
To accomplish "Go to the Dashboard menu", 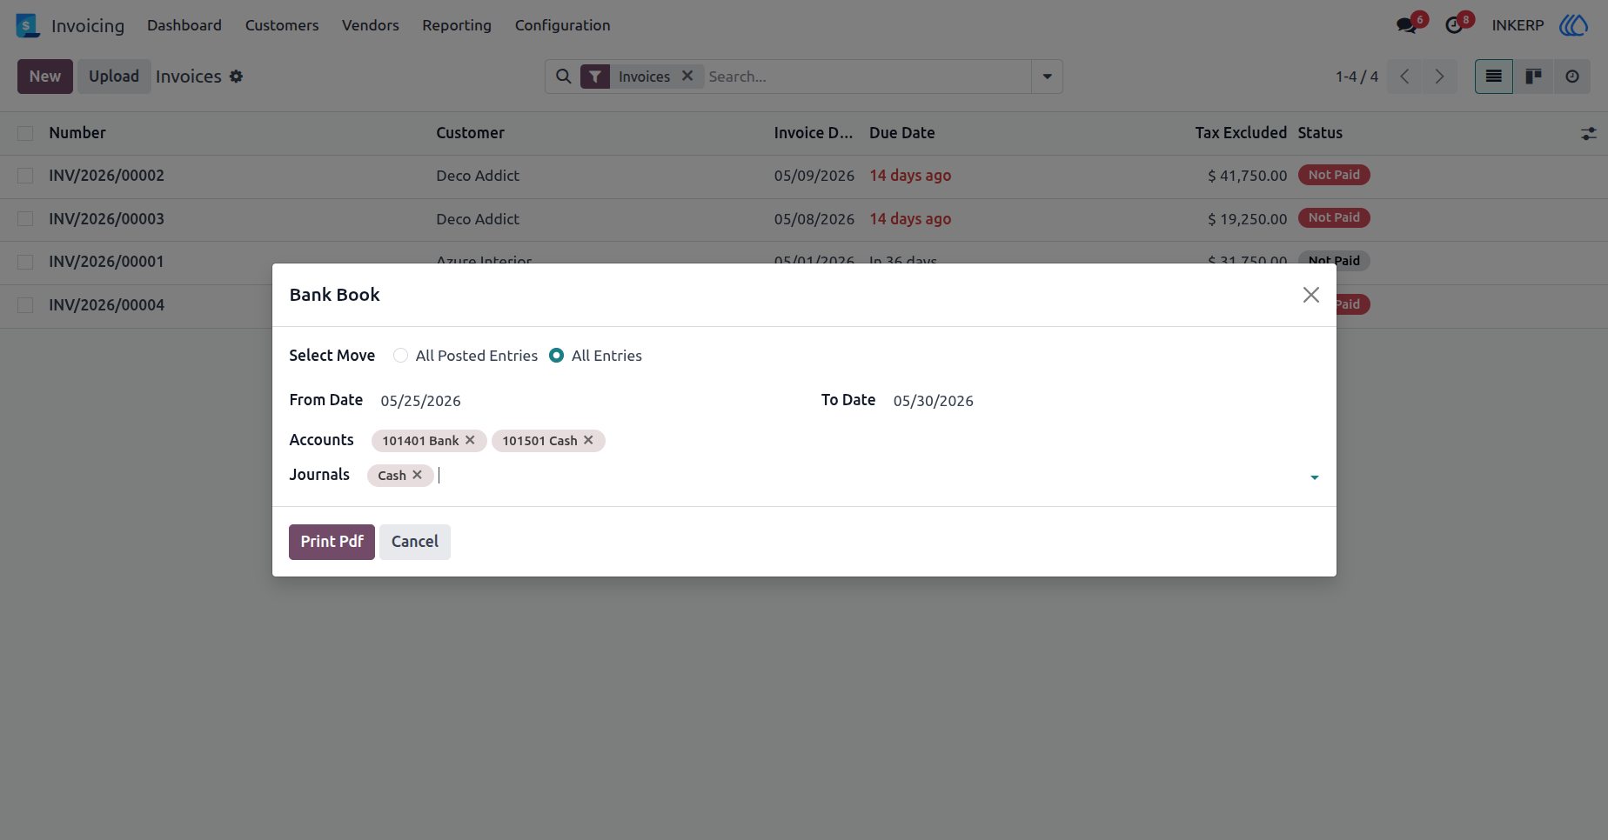I will [184, 25].
